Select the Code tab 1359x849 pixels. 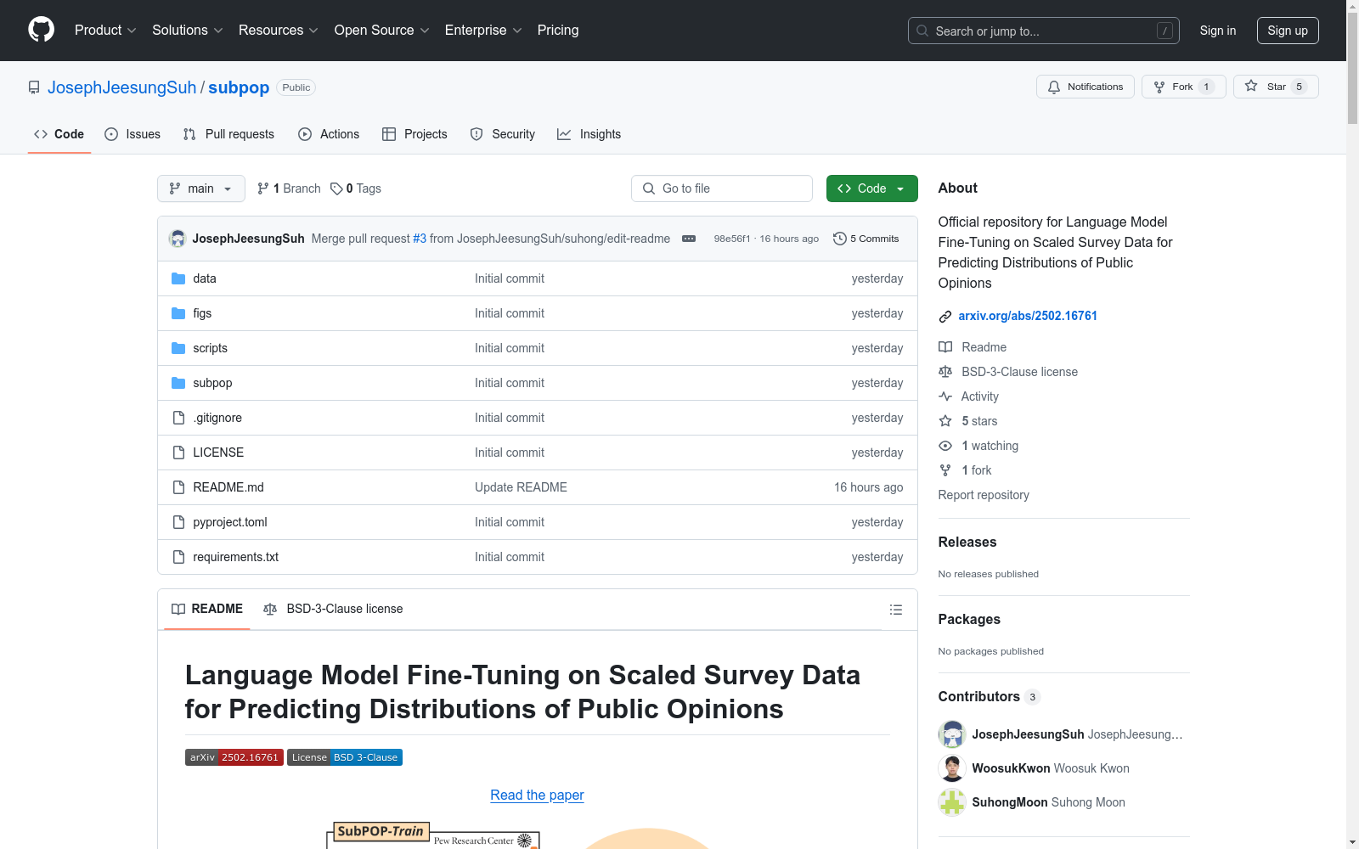pyautogui.click(x=59, y=134)
